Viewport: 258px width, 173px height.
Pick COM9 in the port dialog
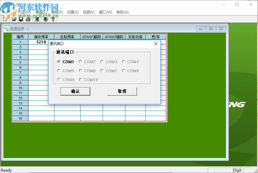click(x=59, y=80)
